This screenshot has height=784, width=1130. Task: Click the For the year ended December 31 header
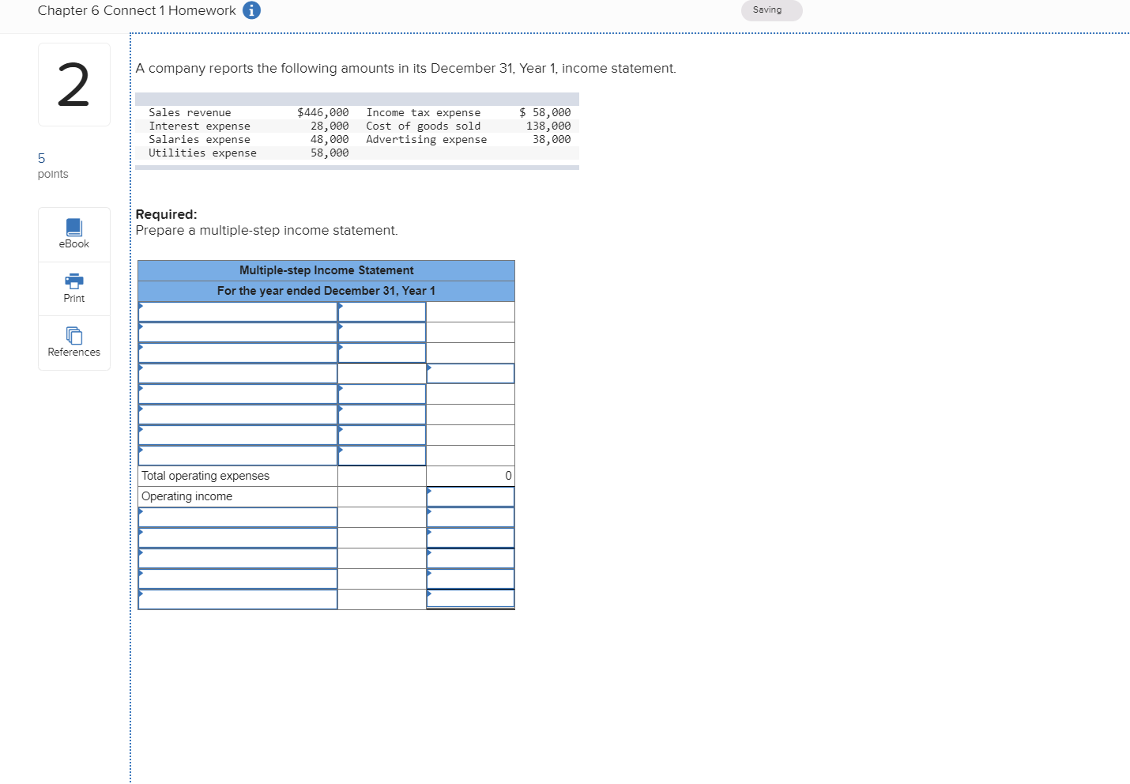[326, 290]
